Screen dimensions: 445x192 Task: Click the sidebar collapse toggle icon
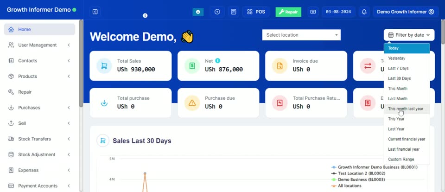(x=95, y=12)
